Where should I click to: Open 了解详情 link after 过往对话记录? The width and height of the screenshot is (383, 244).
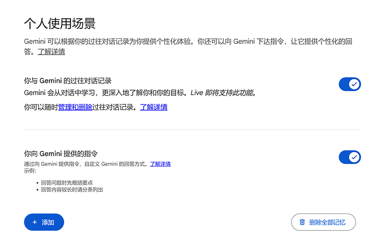[x=154, y=107]
